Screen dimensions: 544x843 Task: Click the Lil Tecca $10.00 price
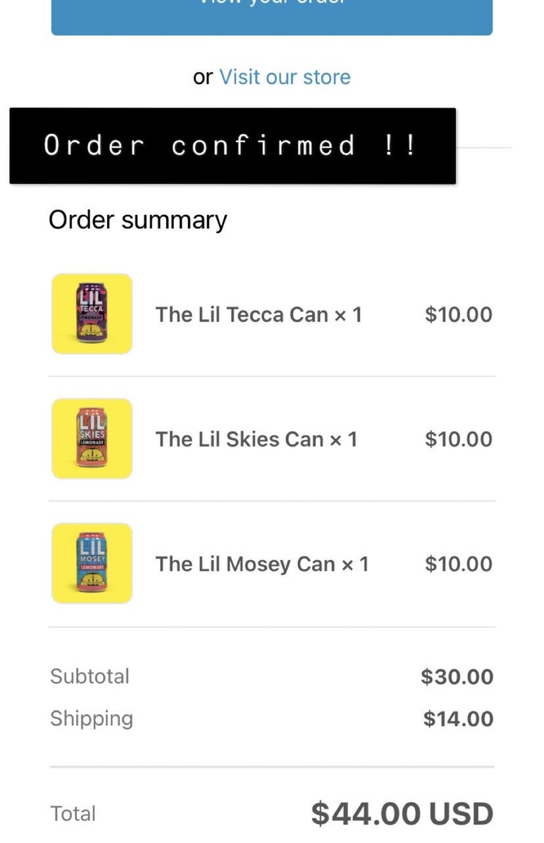click(459, 314)
